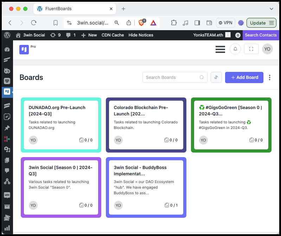Viewport: 281px width, 236px height.
Task: Click YO avatar on DUNADAO.org card
Action: pos(33,140)
